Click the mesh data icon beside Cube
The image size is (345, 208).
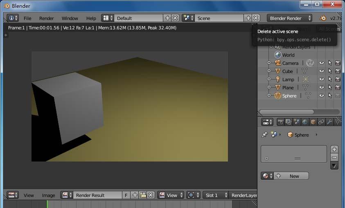click(x=304, y=71)
